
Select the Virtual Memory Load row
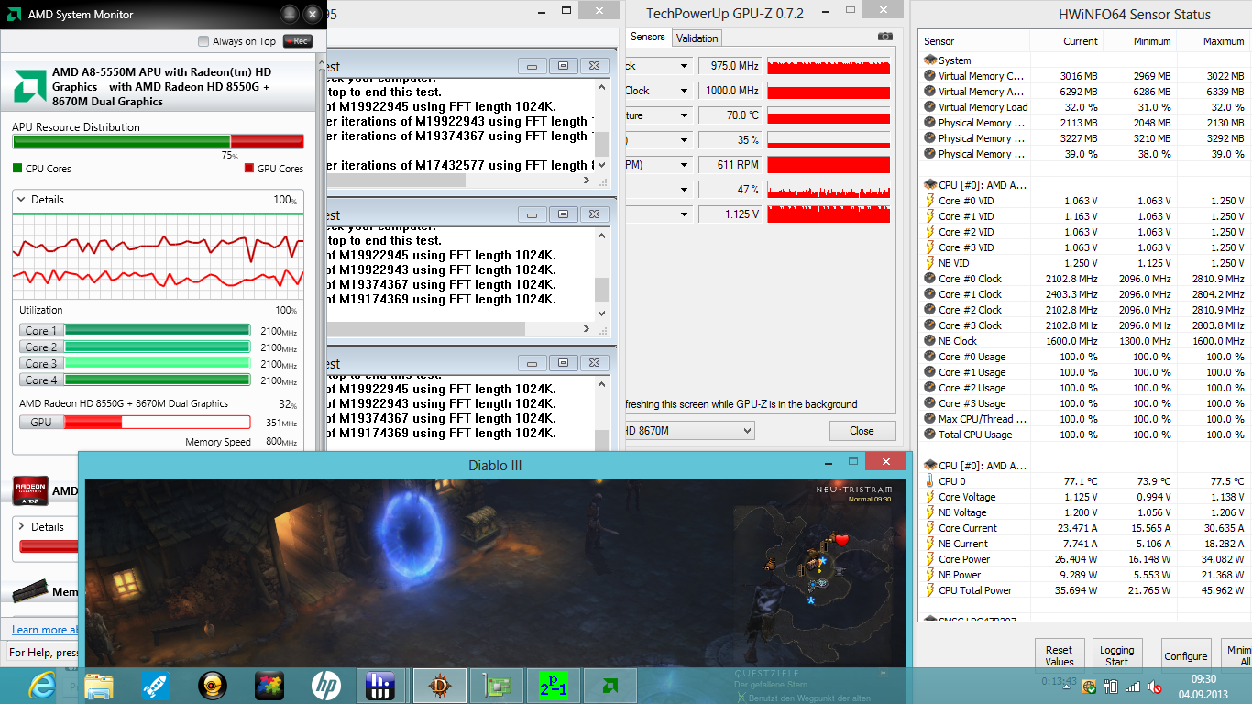point(1084,107)
